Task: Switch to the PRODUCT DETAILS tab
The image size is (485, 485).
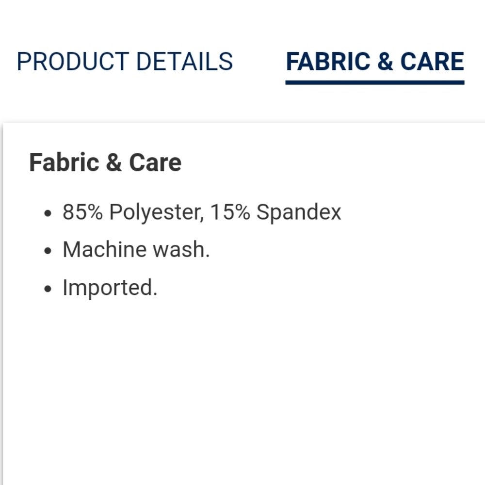Action: 125,62
